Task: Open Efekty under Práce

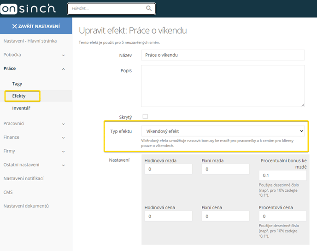Action: [19, 96]
